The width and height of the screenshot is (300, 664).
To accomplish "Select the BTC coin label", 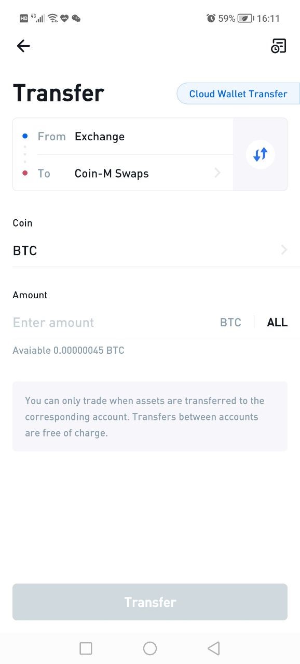I will (25, 250).
